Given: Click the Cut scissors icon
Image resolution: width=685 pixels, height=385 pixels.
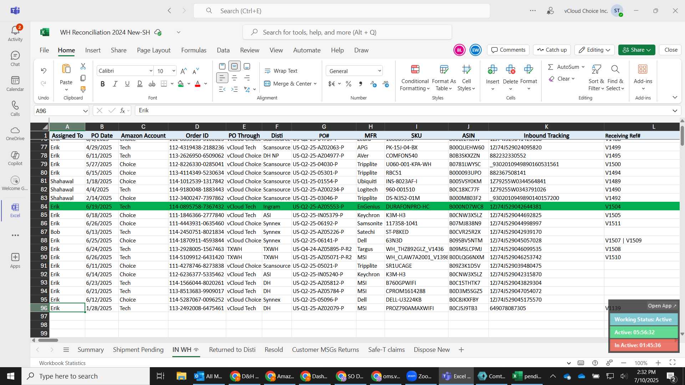Looking at the screenshot, I should 83,66.
